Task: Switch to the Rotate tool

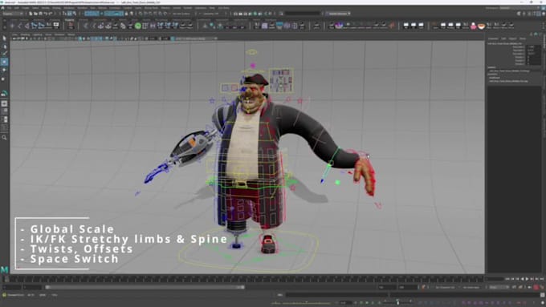Action: pos(4,70)
